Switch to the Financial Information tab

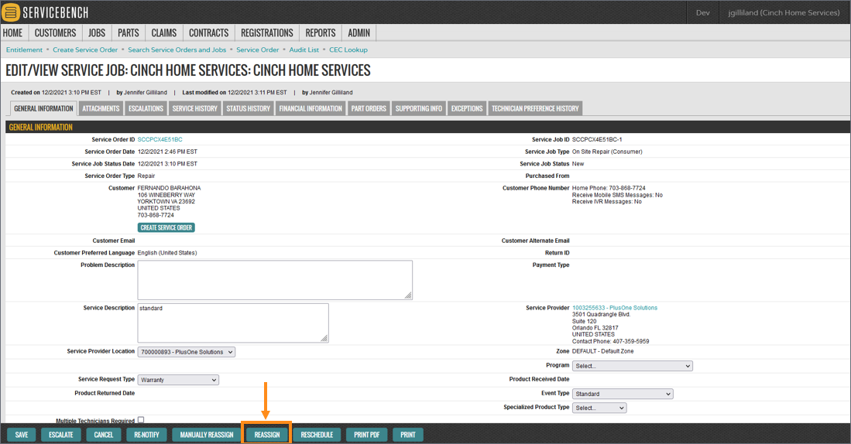click(x=311, y=108)
